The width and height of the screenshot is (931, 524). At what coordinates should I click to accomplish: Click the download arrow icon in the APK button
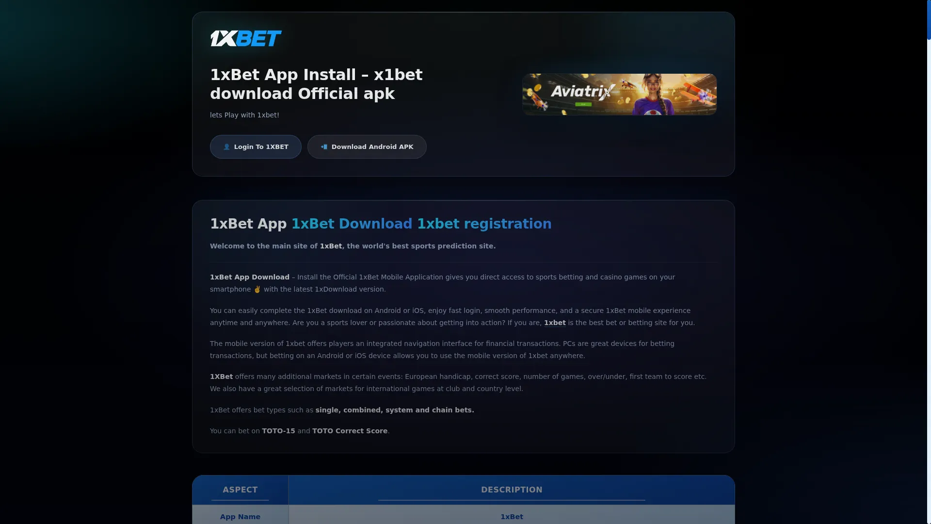(x=324, y=147)
